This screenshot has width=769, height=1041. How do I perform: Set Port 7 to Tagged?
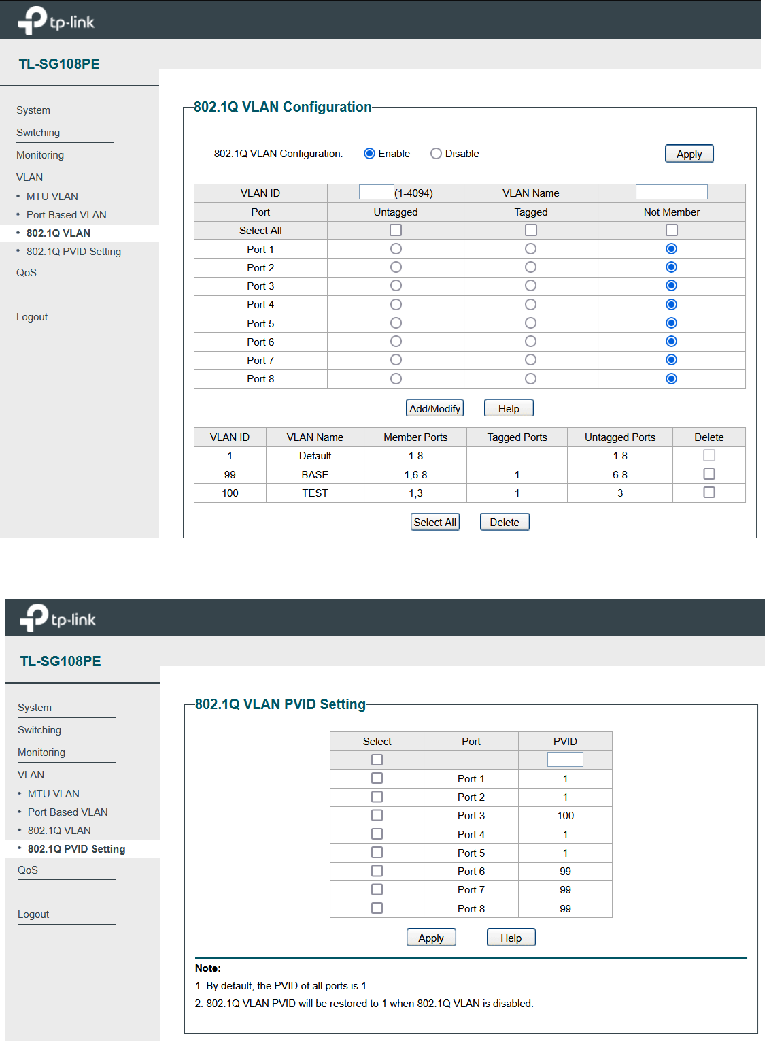(x=531, y=360)
